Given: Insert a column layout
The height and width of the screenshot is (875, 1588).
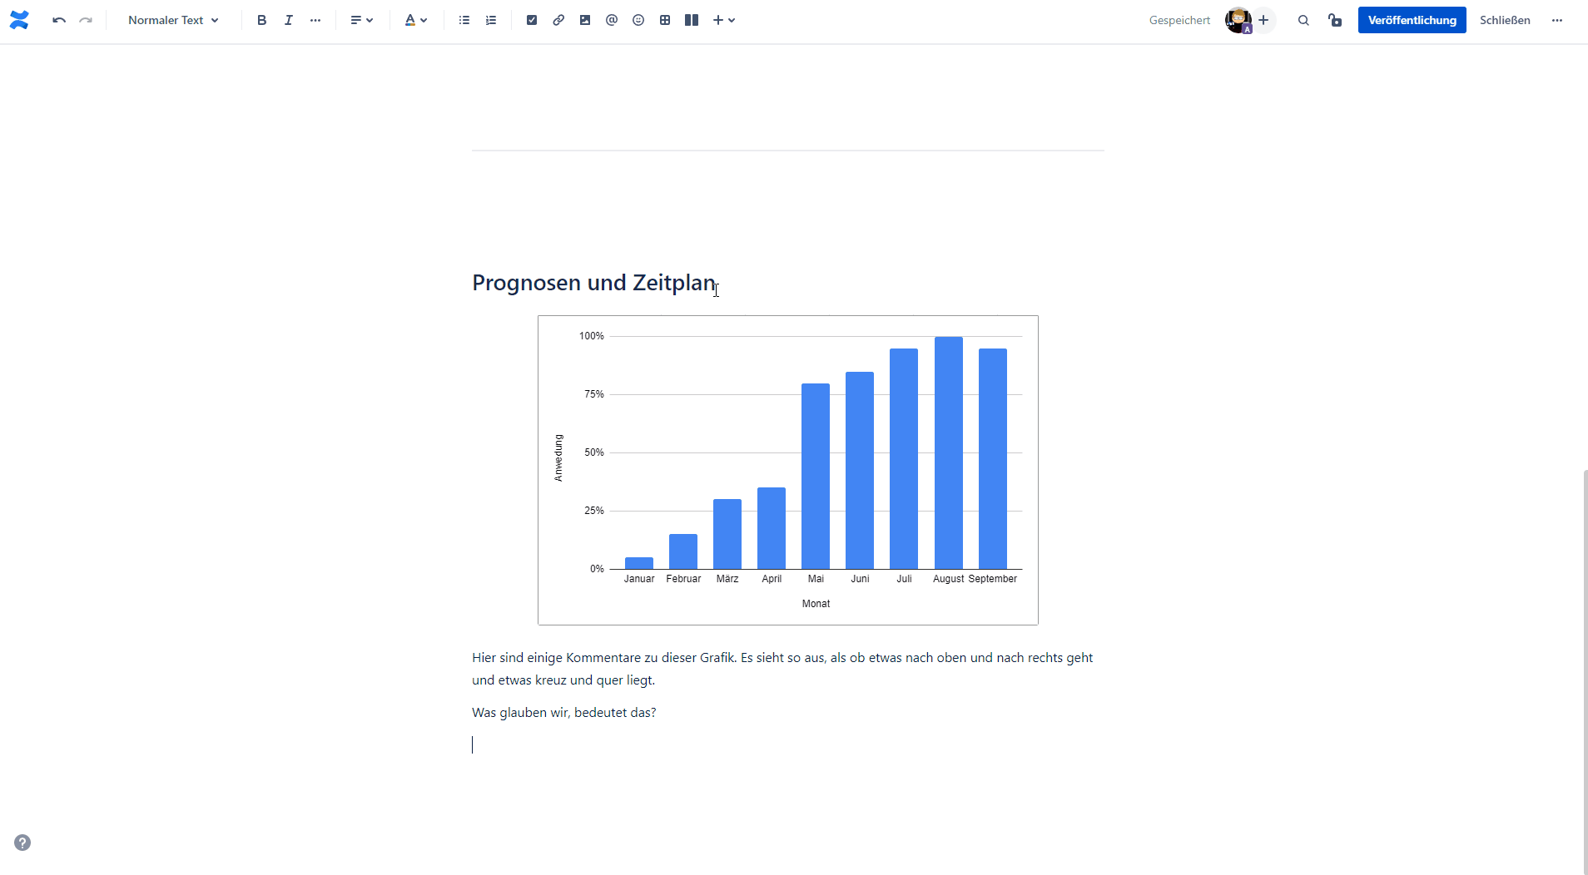Looking at the screenshot, I should click(692, 20).
